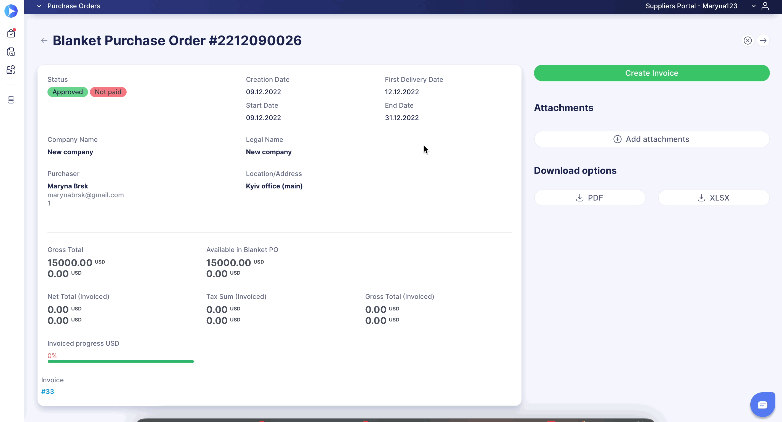Click Suppliers Portal - Maryna123 label
Viewport: 782px width, 422px height.
(x=691, y=6)
